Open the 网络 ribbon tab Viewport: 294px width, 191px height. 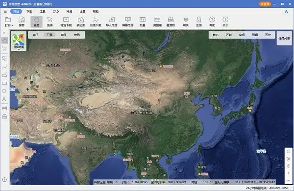pyautogui.click(x=69, y=11)
